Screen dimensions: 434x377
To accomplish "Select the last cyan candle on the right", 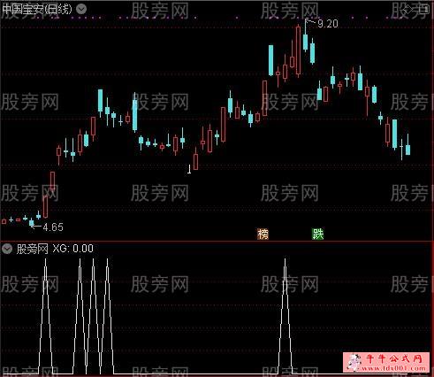I will (407, 150).
